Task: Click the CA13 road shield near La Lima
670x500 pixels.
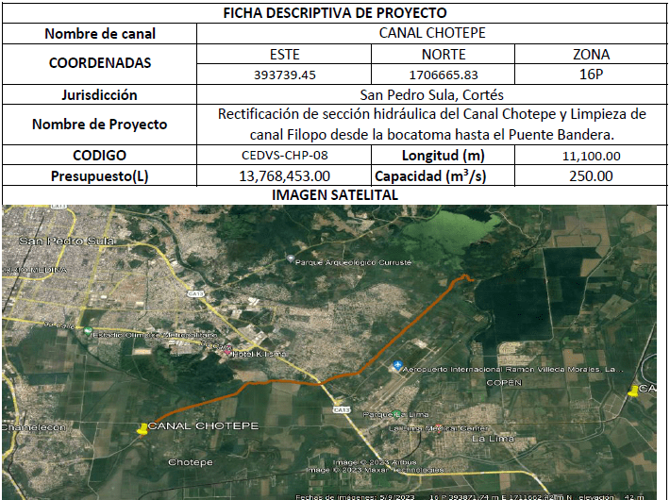Action: (x=341, y=409)
